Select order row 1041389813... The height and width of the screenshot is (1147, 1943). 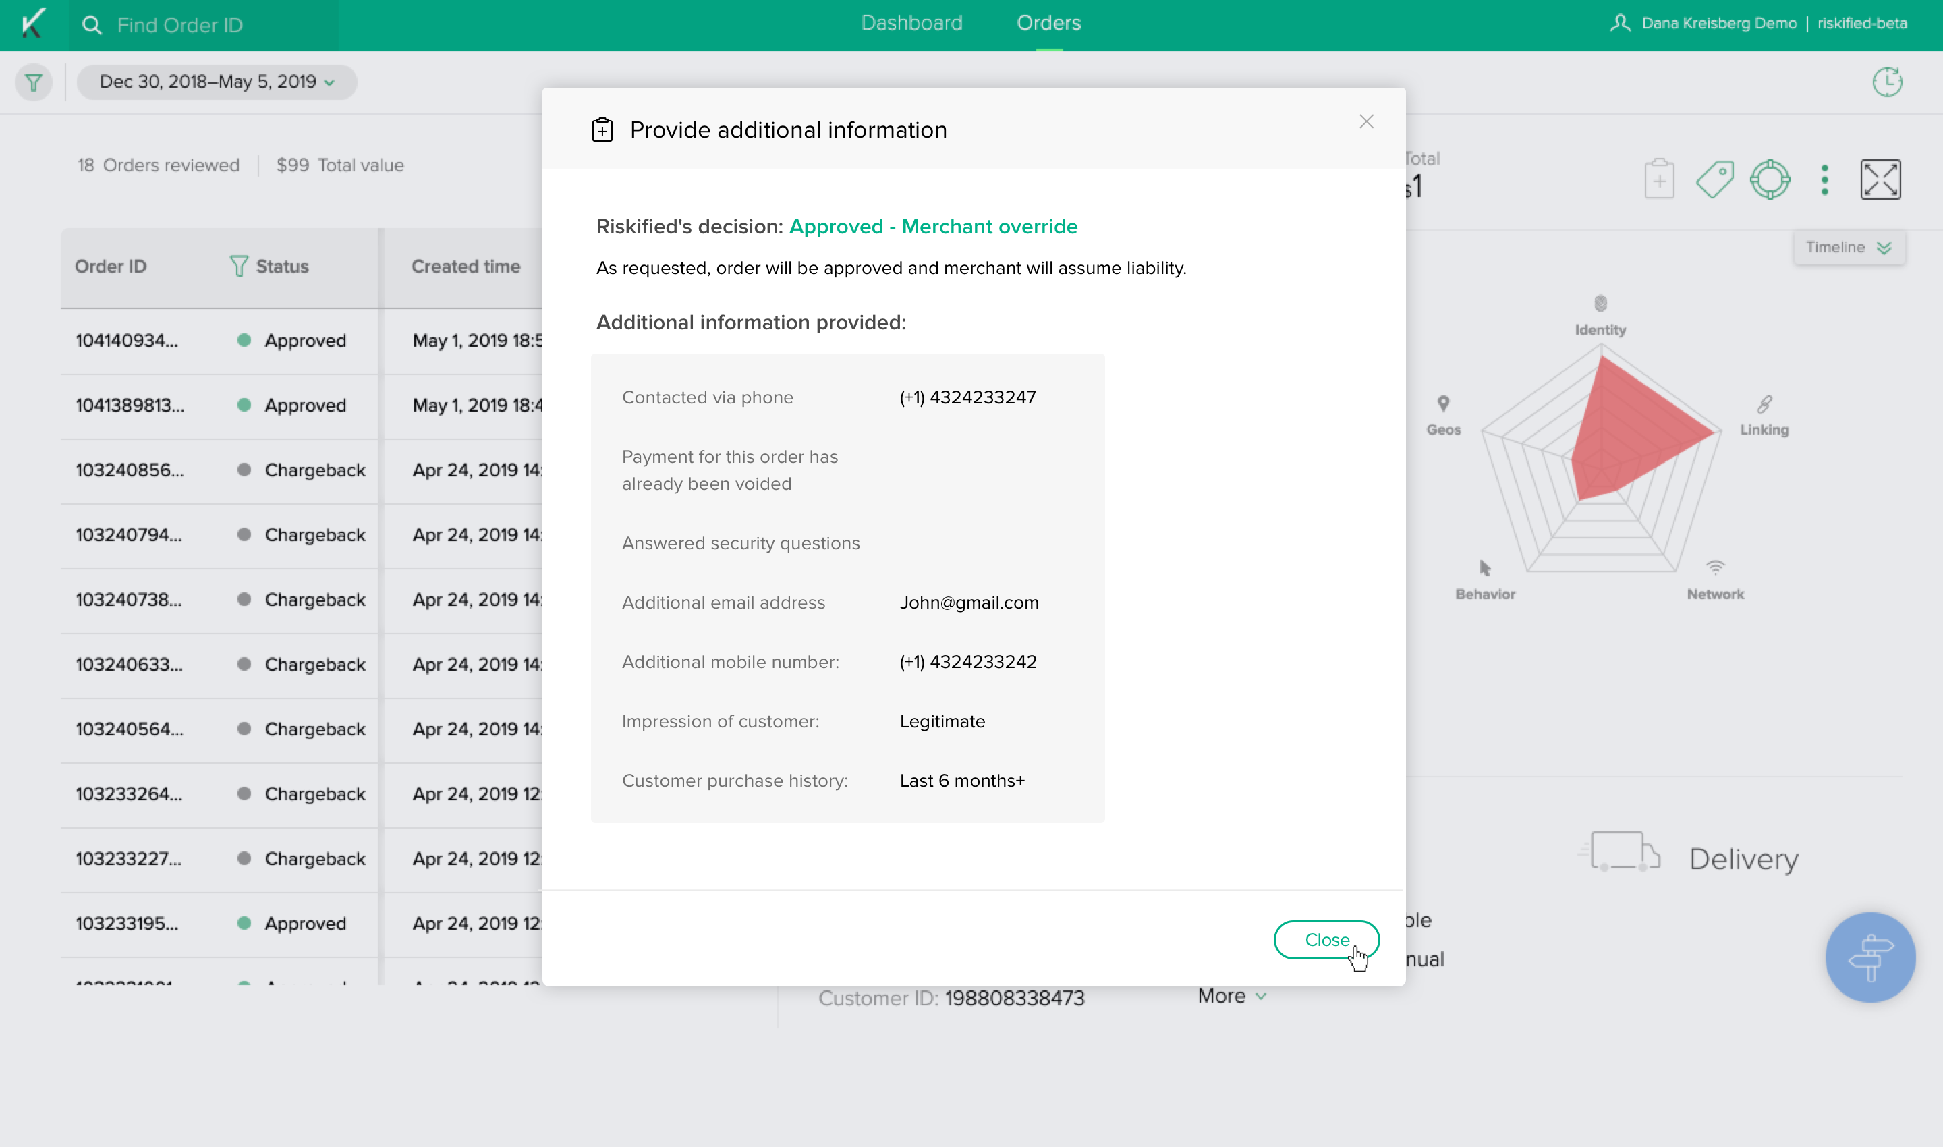click(302, 405)
